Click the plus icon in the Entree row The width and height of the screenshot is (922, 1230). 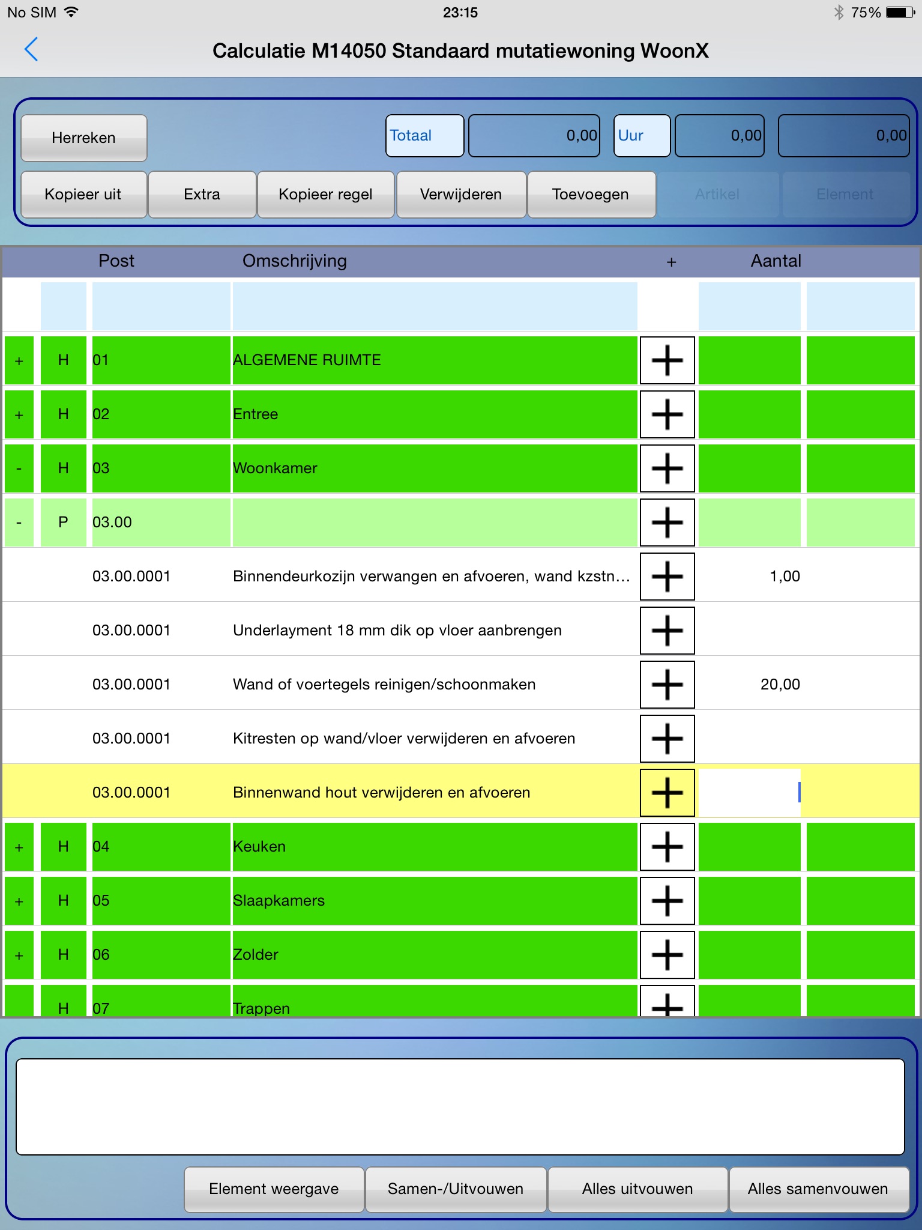tap(667, 414)
